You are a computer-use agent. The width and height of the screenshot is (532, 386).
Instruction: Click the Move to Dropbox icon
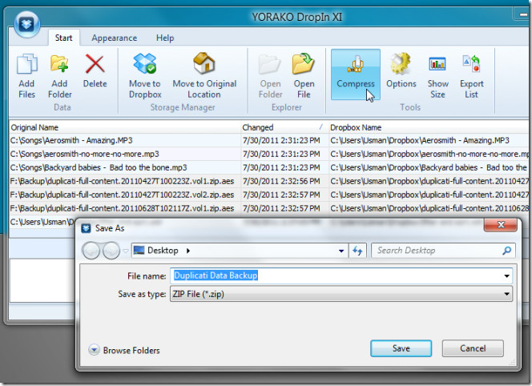pyautogui.click(x=145, y=63)
